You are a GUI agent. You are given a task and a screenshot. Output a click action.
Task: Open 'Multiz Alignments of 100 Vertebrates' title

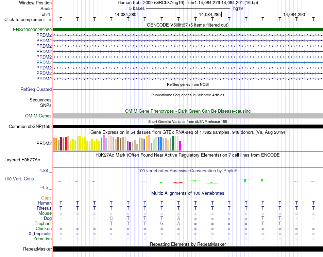[x=188, y=193]
